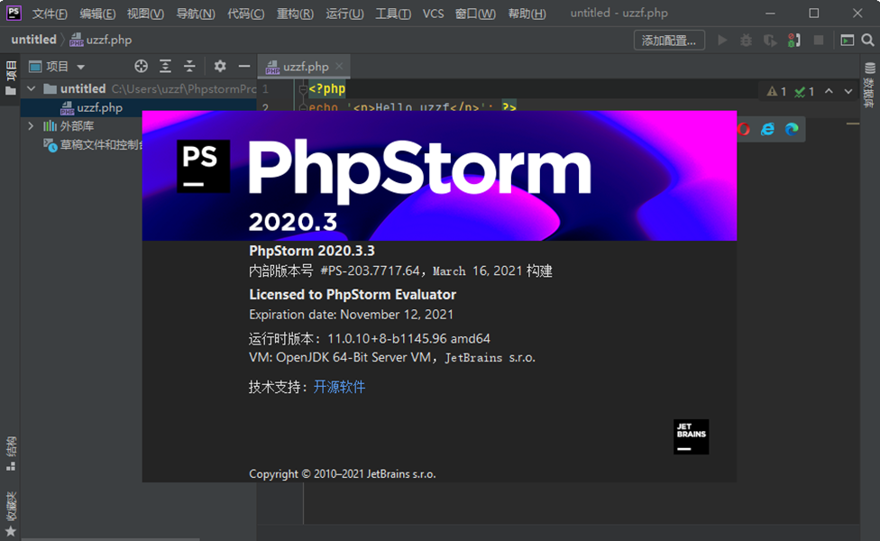
Task: Click Expiration date November 12, 2021 text
Action: click(351, 315)
